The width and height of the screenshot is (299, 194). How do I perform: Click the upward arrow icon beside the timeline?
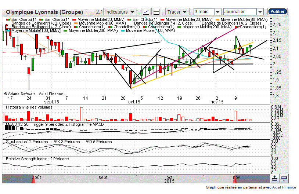pyautogui.click(x=275, y=179)
